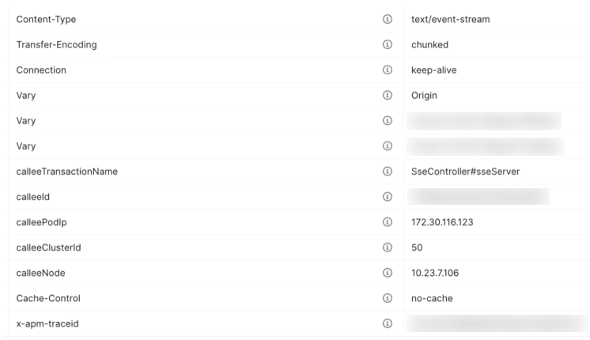Screen dimensions: 590x340
Task: Click info icon next to Cache-Control
Action: 388,298
